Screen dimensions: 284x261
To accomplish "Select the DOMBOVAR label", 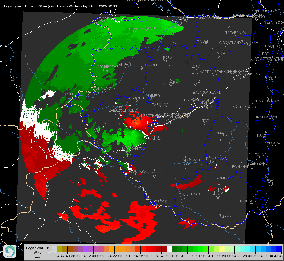I will pos(216,159).
